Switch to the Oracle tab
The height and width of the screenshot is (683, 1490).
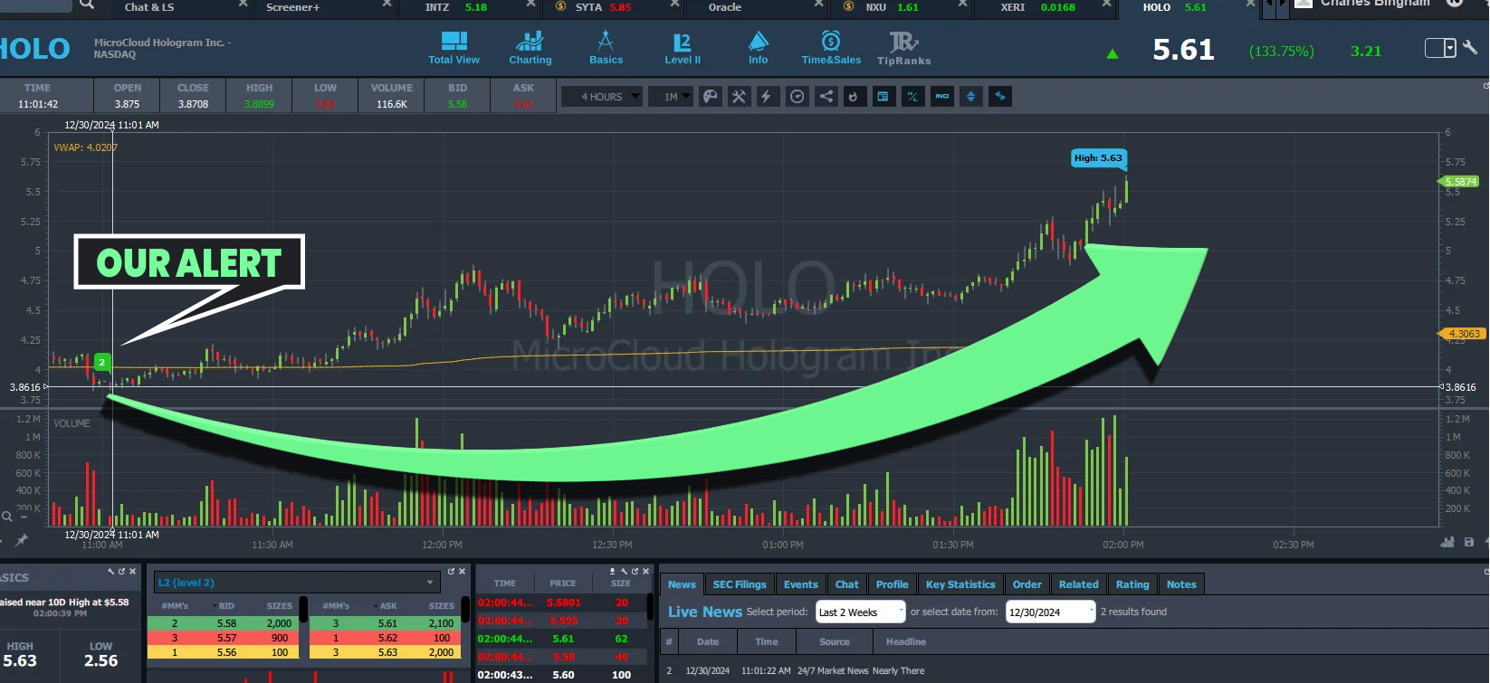725,7
